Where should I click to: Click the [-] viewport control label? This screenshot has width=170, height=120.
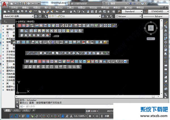tap(17, 21)
